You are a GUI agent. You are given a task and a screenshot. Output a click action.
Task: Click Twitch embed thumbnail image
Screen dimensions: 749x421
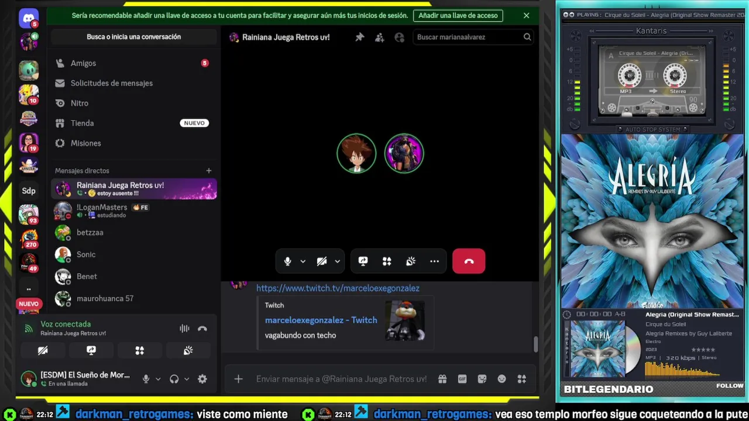coord(405,320)
